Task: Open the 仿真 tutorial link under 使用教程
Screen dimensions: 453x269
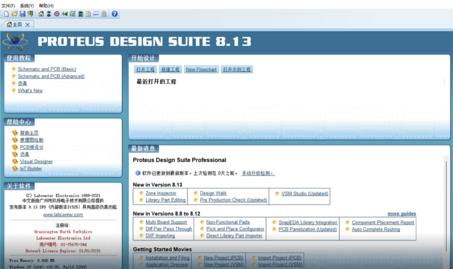Action: [23, 83]
